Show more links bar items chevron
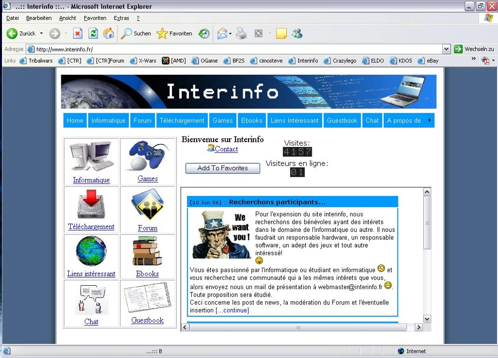This screenshot has width=498, height=358. coord(474,59)
